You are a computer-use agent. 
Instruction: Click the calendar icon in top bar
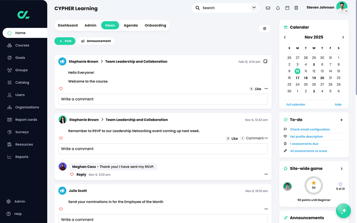287,8
